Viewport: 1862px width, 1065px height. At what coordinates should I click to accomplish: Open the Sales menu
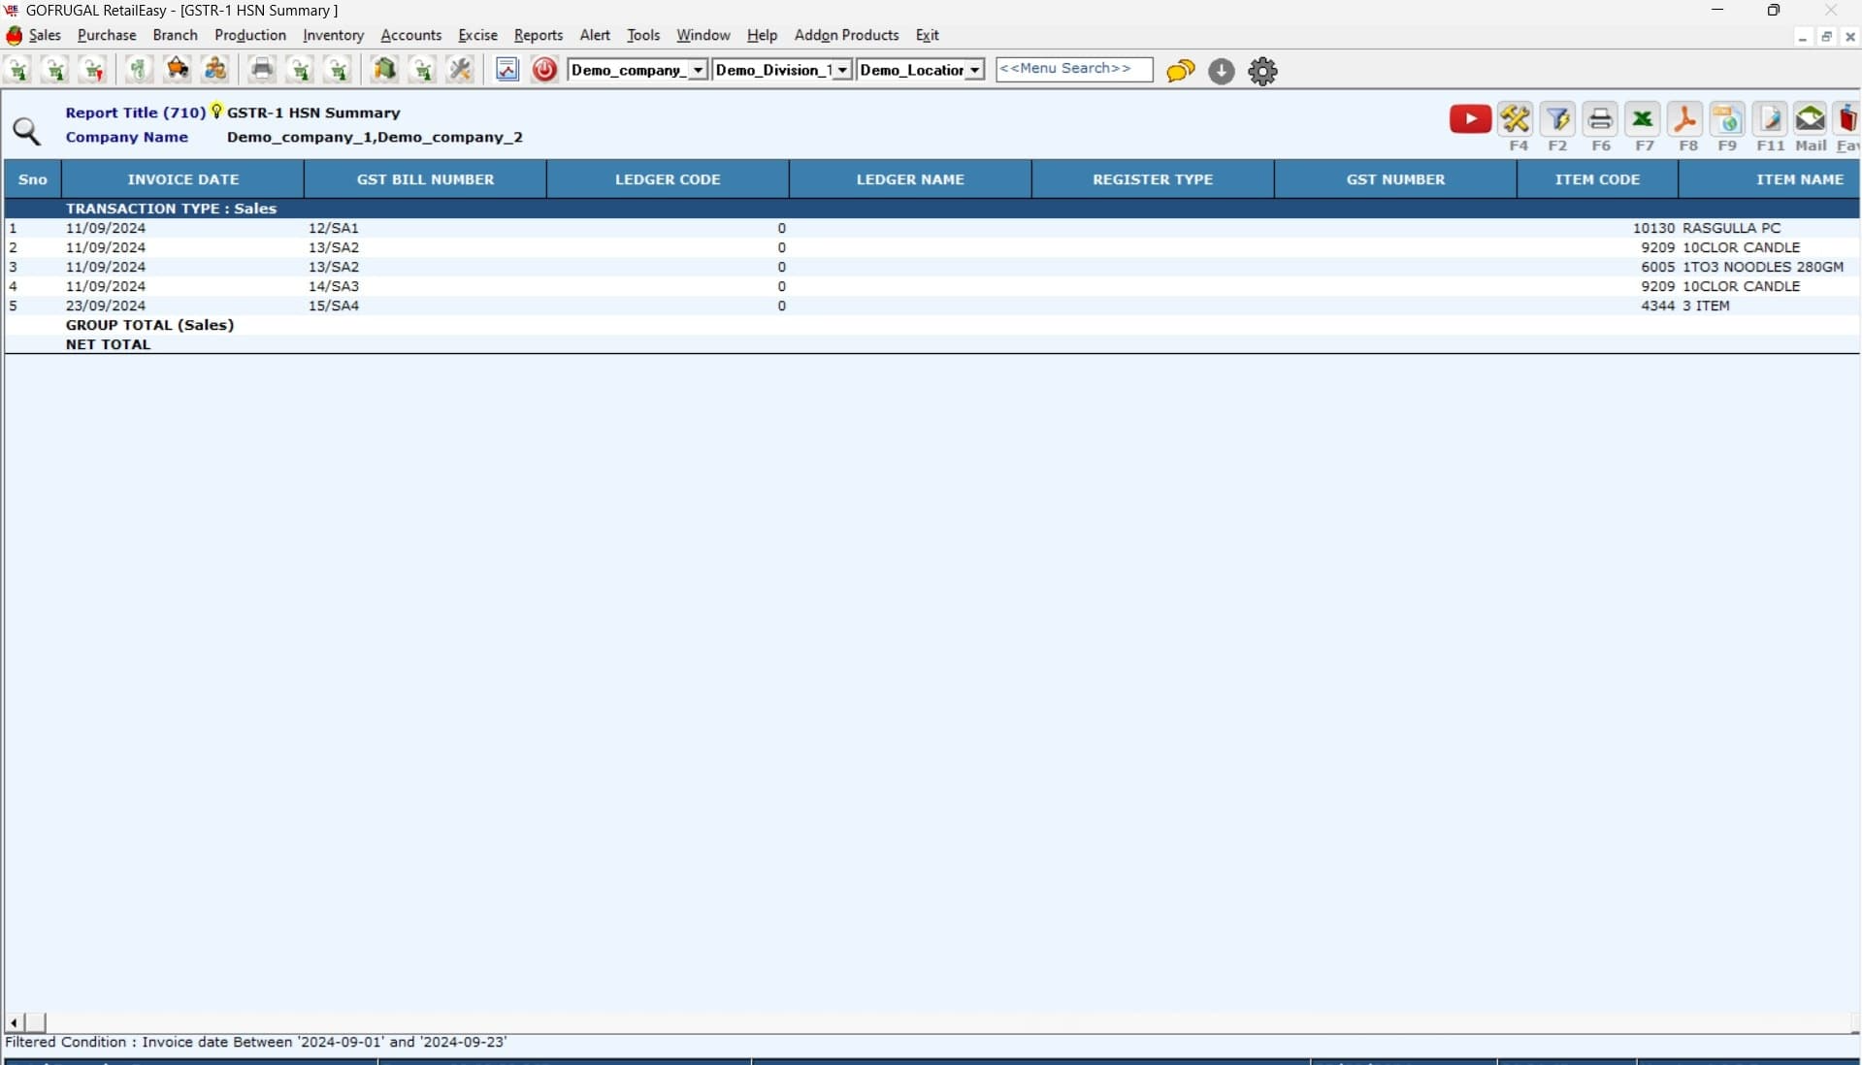click(45, 35)
